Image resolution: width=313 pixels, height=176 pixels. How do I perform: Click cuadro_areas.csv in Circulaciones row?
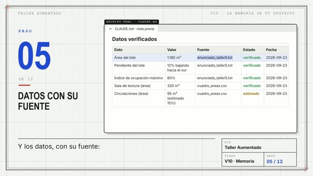(x=212, y=93)
